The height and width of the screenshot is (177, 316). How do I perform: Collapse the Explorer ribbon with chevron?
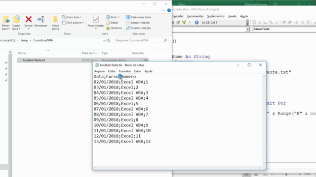pyautogui.click(x=163, y=10)
